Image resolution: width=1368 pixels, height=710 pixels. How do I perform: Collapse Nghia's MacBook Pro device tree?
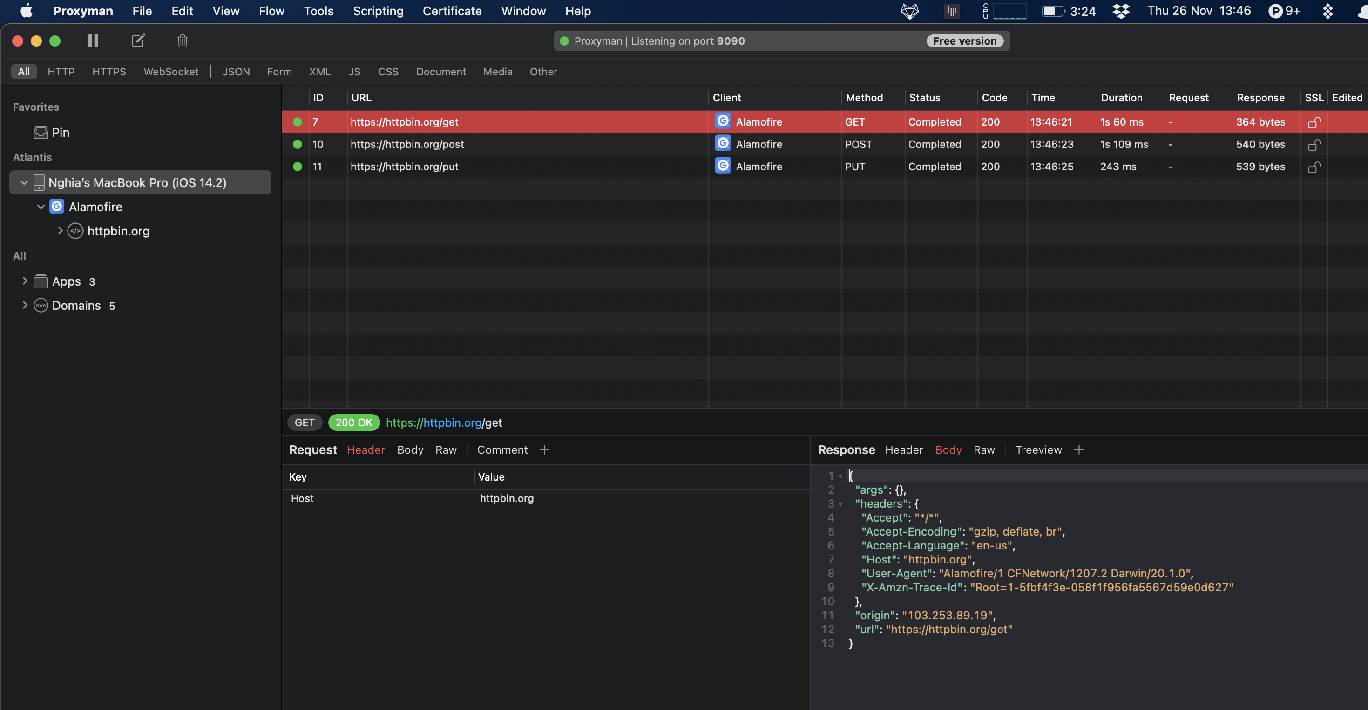[x=23, y=182]
